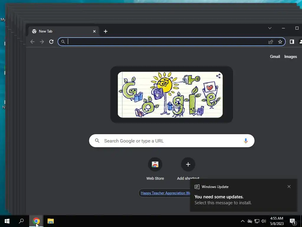Viewport: 302px width, 227px height.
Task: Open the Images link
Action: [290, 56]
